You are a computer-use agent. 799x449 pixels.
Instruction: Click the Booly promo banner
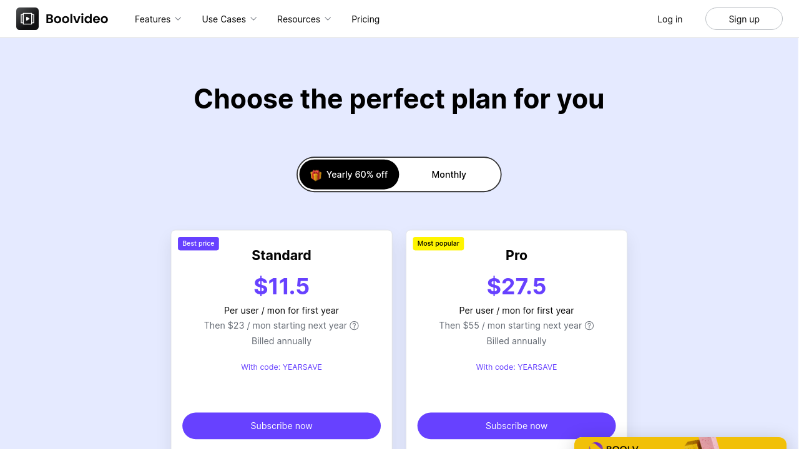(x=679, y=443)
